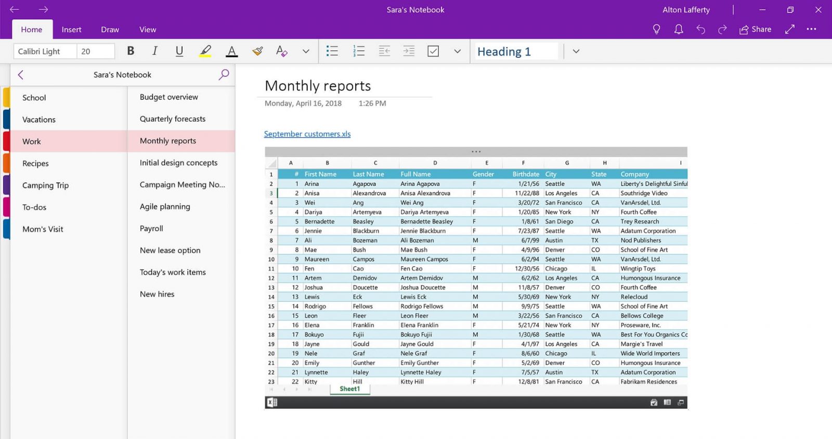Open the Insert tab

pyautogui.click(x=72, y=30)
